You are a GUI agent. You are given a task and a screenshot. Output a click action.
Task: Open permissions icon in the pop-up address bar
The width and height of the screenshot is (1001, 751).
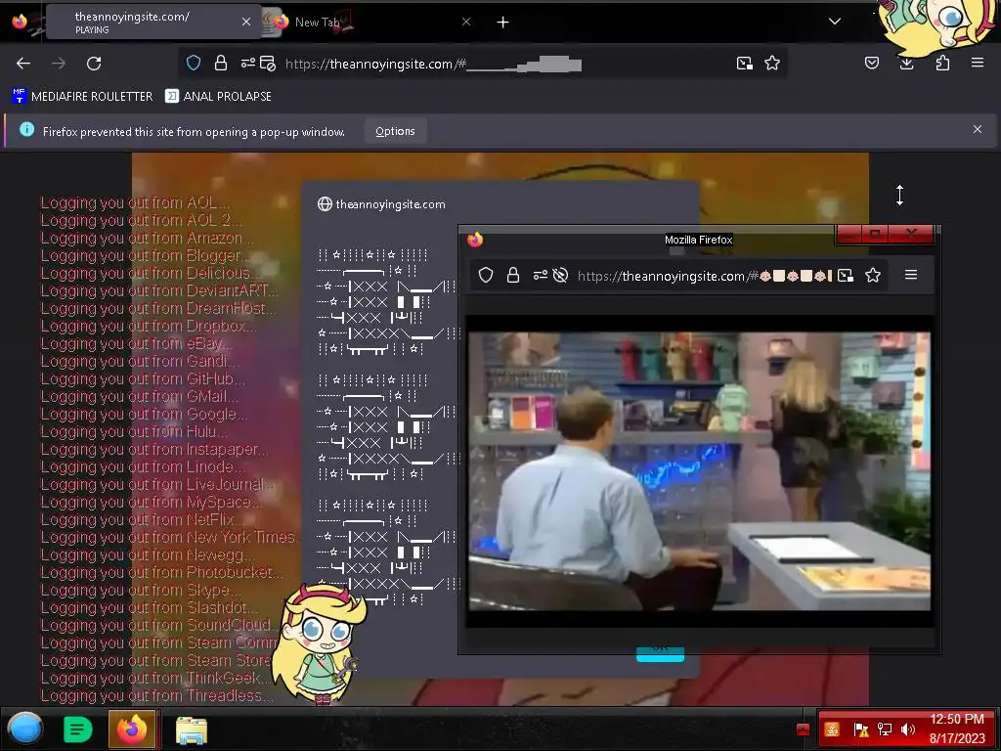[x=540, y=275]
